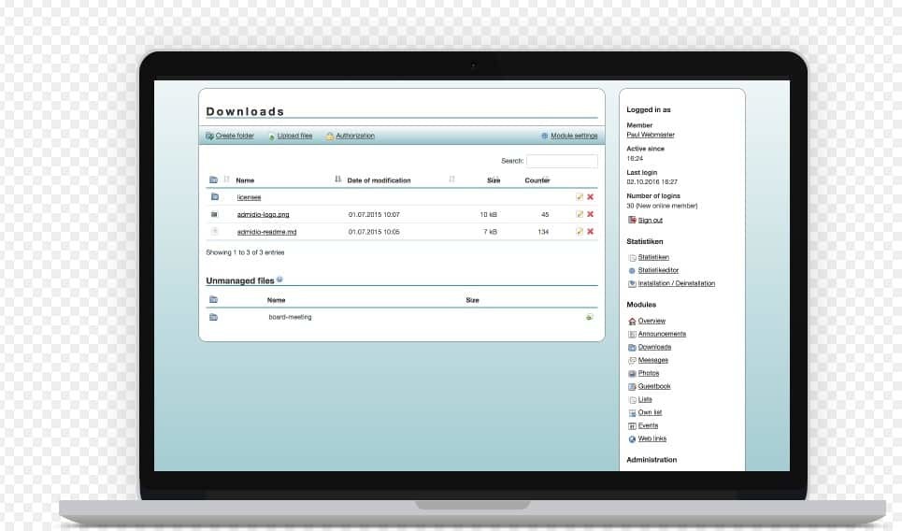The height and width of the screenshot is (531, 902).
Task: Click the Web links globe icon
Action: pos(632,438)
